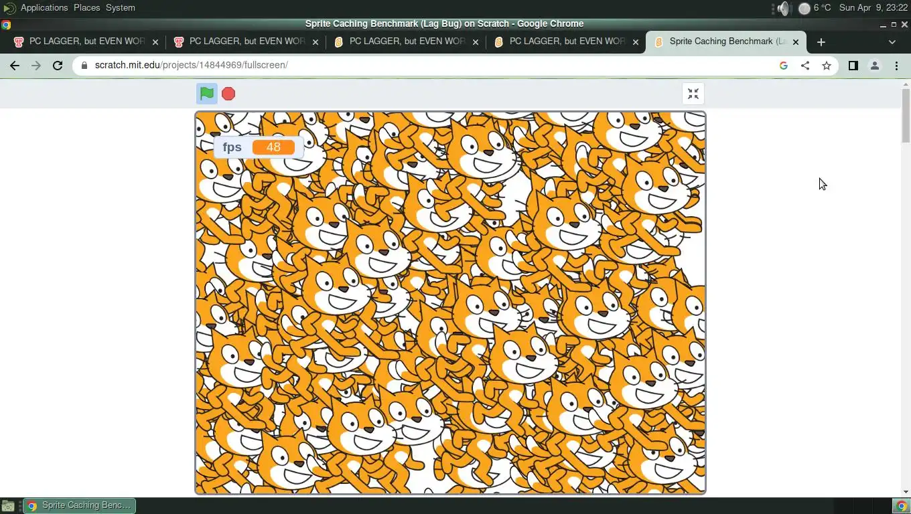This screenshot has height=514, width=911.
Task: Click the show desktop icon in bottom panel
Action: pos(8,506)
